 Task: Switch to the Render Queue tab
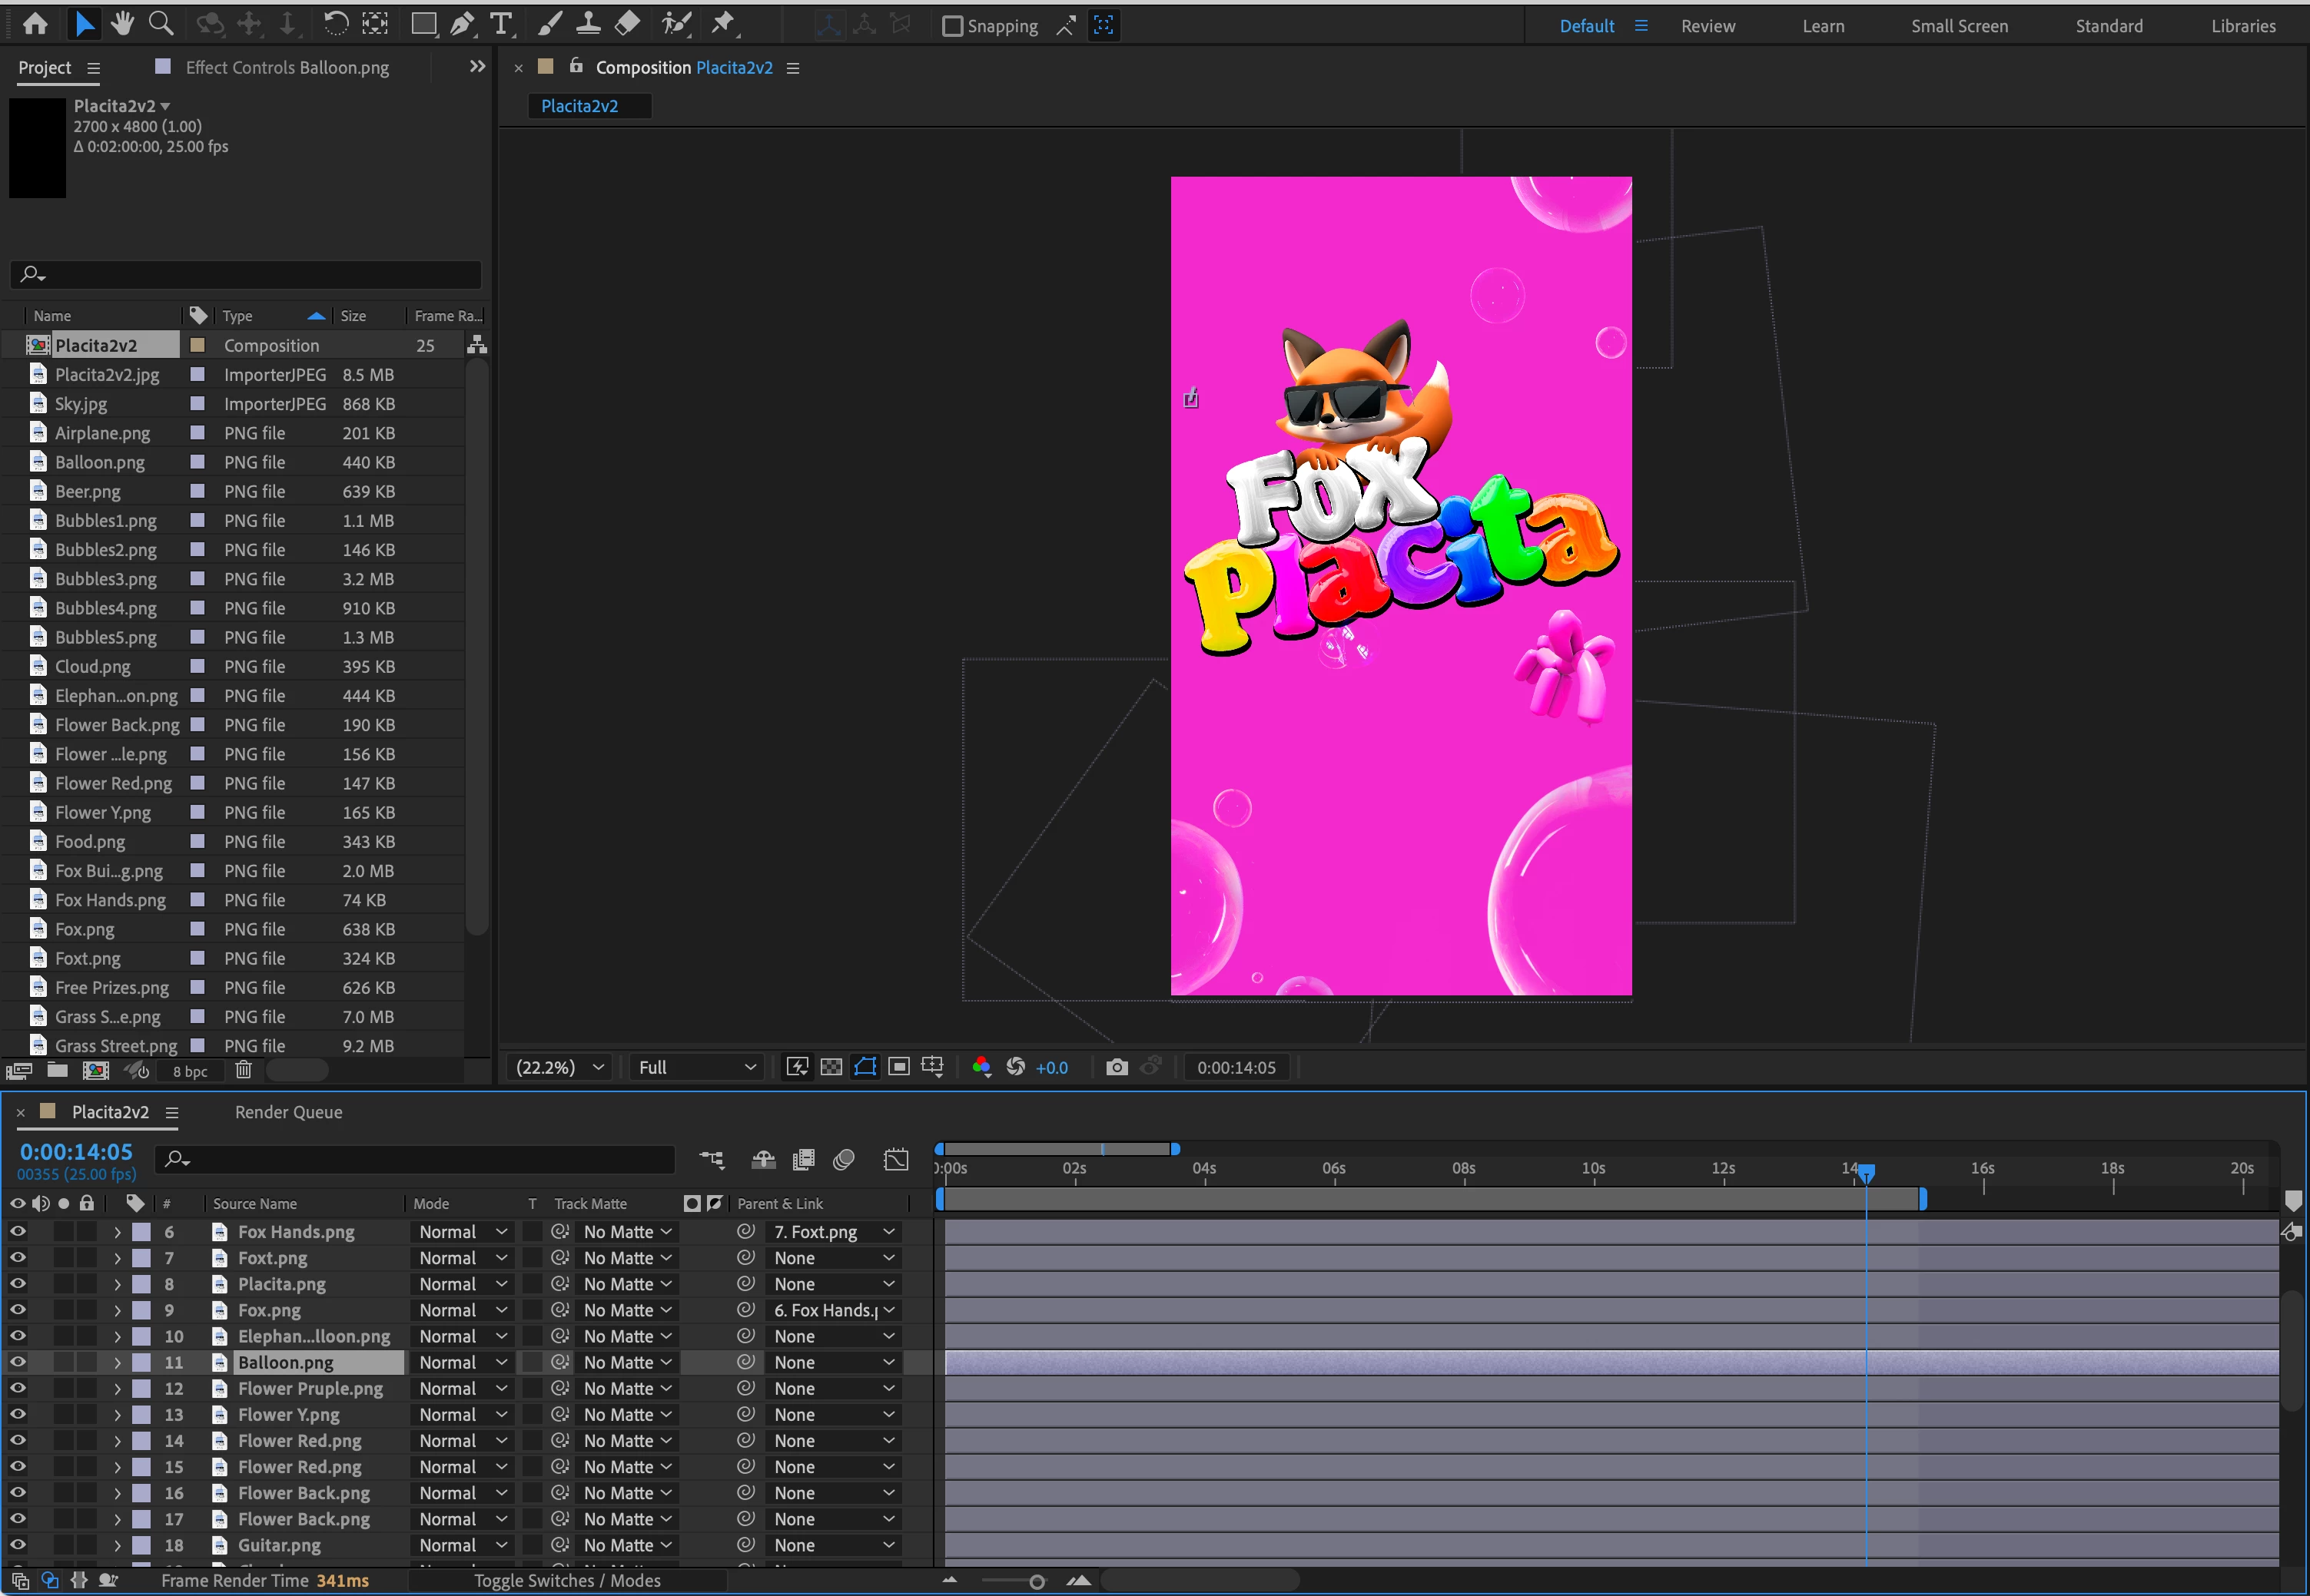(288, 1112)
